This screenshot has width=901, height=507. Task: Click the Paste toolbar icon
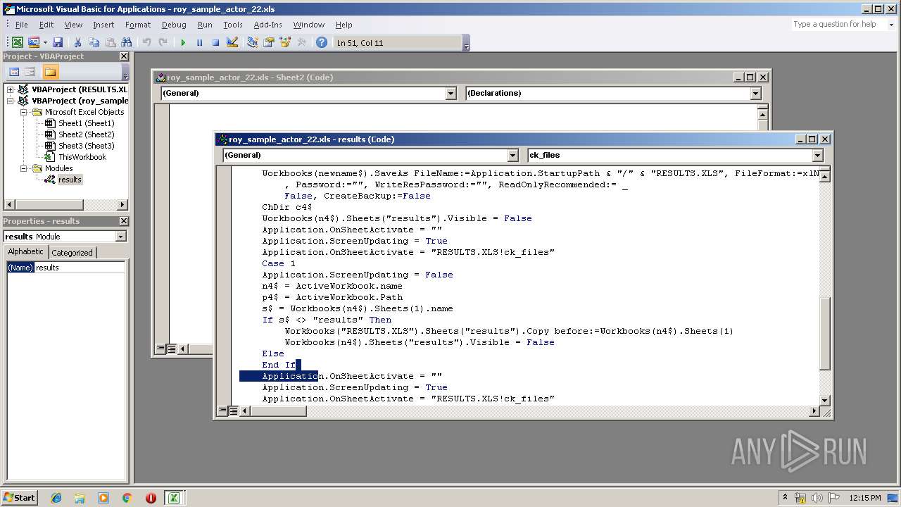pyautogui.click(x=110, y=43)
